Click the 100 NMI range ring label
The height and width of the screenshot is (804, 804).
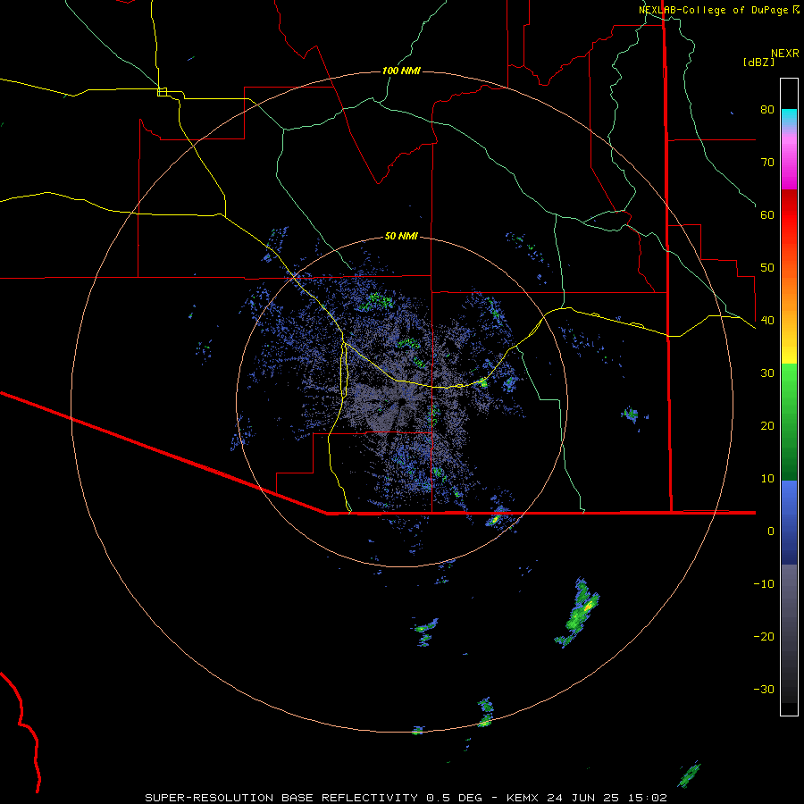[401, 71]
